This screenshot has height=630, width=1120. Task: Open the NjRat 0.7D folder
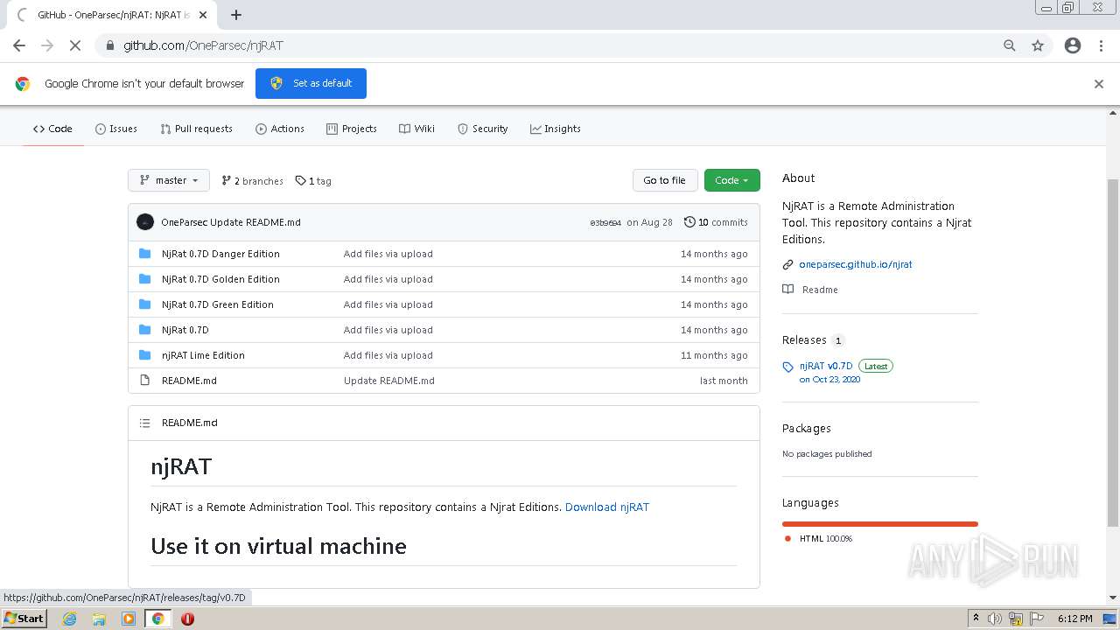click(185, 330)
